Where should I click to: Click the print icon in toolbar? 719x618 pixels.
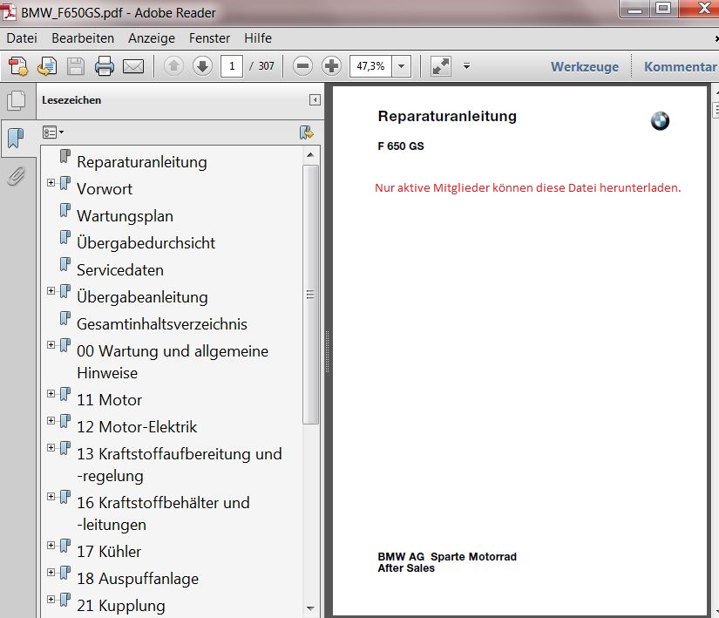coord(105,66)
